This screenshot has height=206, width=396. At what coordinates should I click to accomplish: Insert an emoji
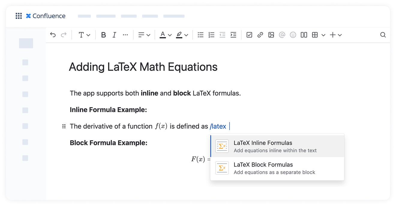293,35
